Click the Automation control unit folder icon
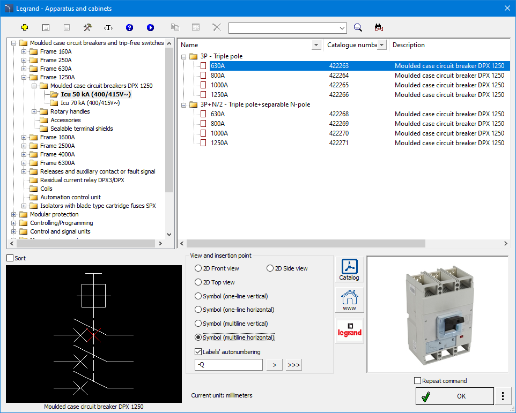Viewport: 516px width, 413px height. tap(34, 197)
